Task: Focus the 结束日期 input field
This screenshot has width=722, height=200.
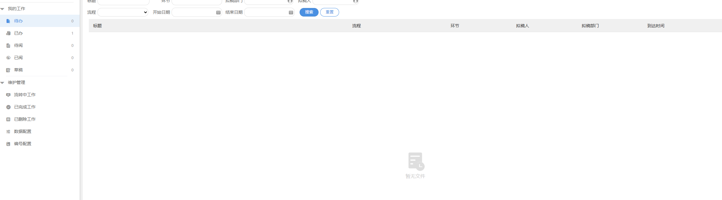Action: coord(269,12)
